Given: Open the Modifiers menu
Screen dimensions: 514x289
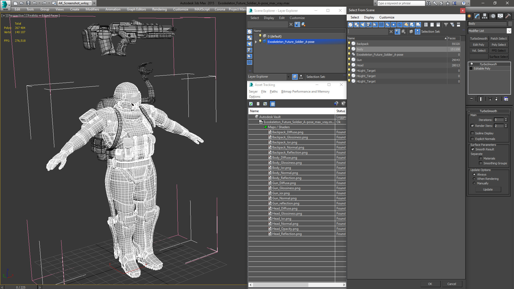Looking at the screenshot, I should (92, 9).
